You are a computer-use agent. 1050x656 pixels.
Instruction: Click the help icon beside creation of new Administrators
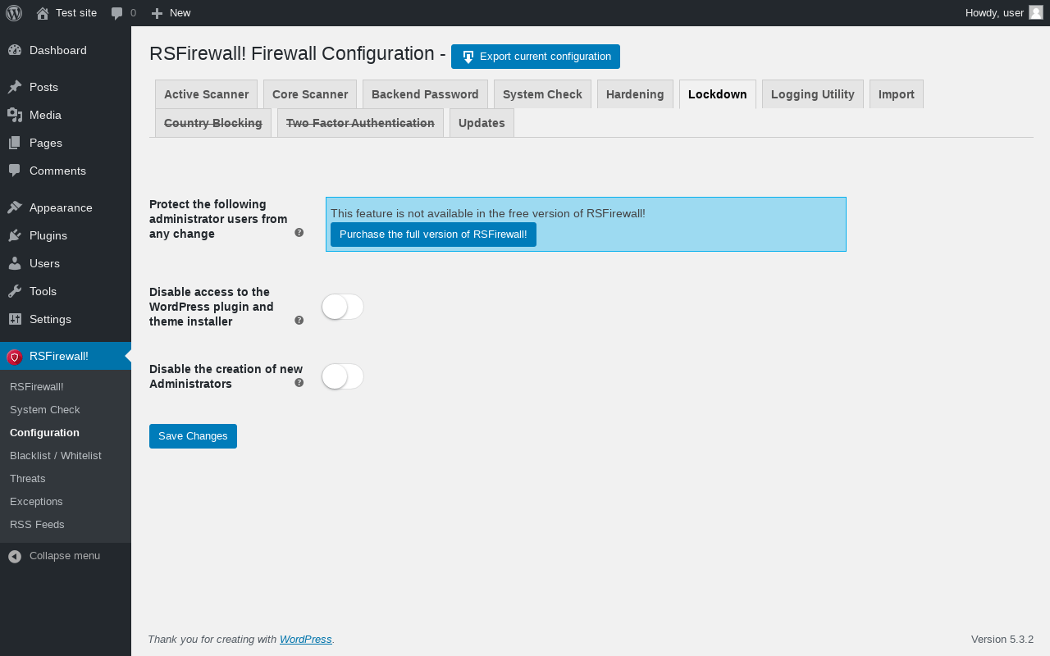299,383
